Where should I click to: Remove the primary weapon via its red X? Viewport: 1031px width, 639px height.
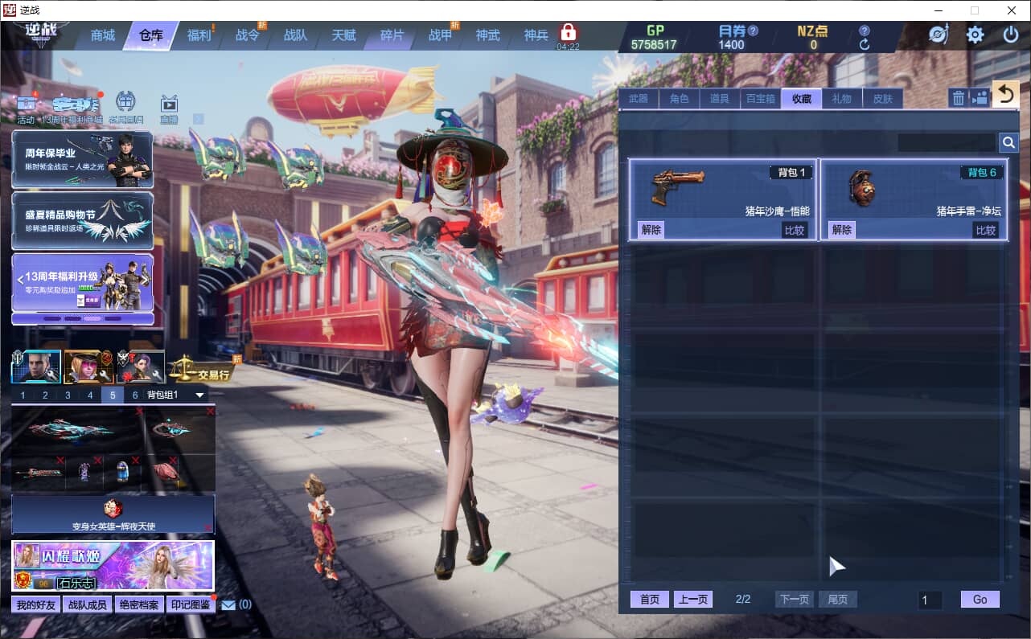point(139,411)
